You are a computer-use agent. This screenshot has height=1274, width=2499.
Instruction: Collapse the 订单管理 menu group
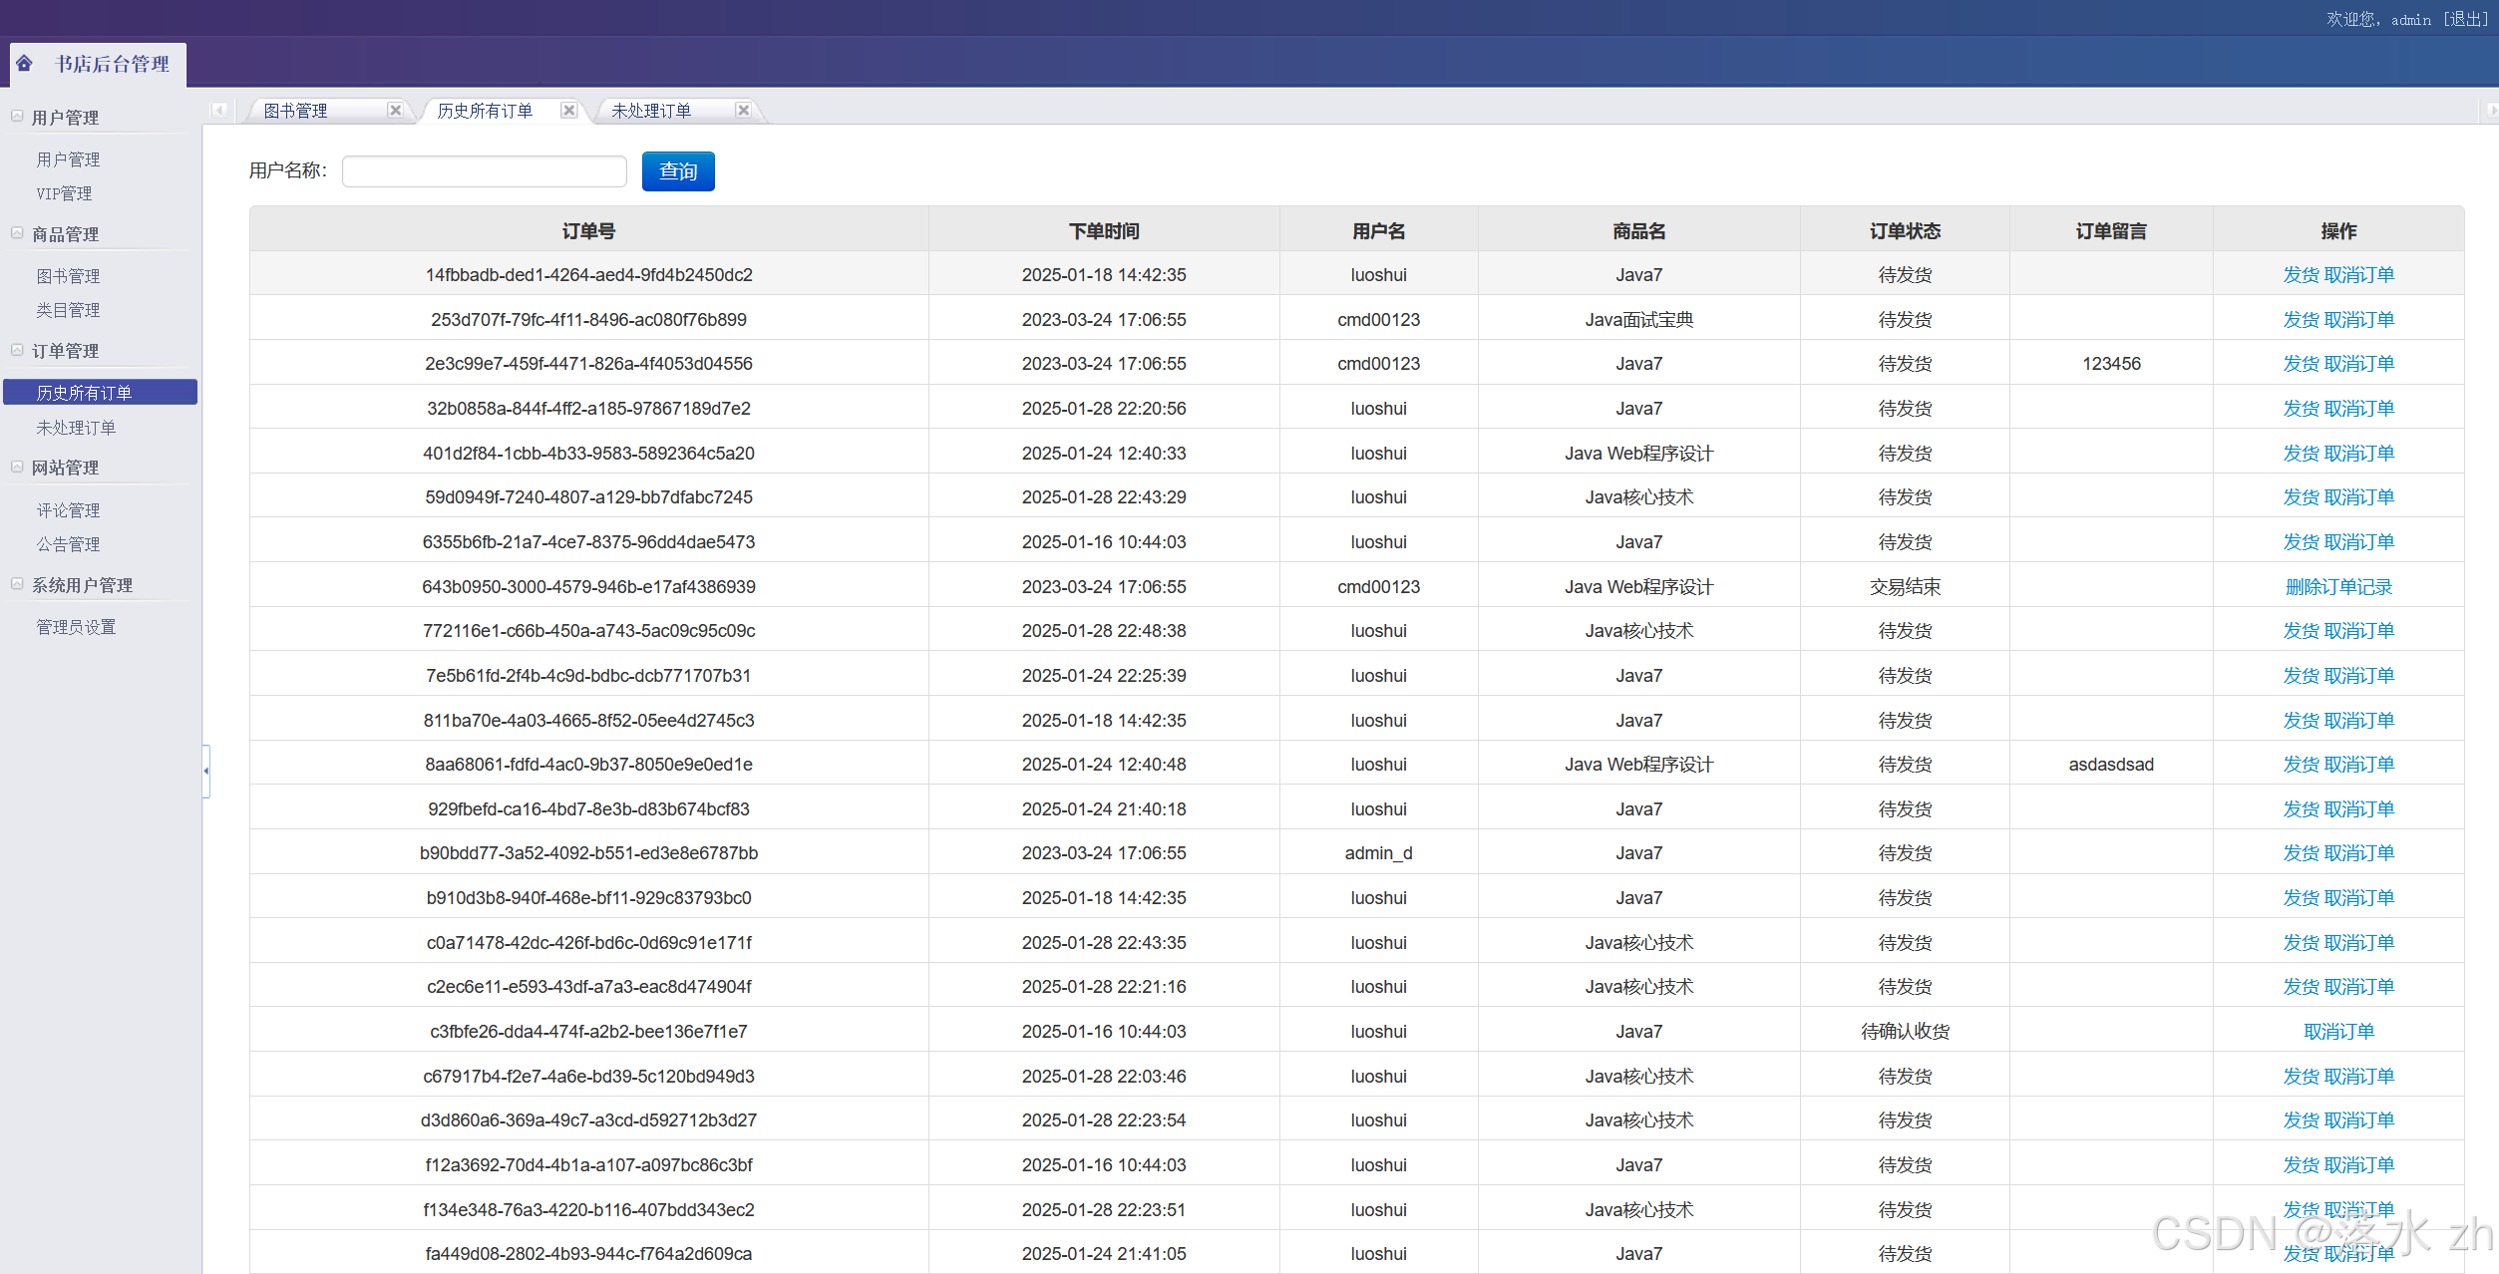(17, 350)
